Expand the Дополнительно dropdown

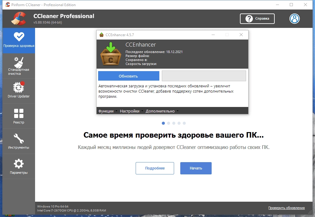click(x=162, y=111)
